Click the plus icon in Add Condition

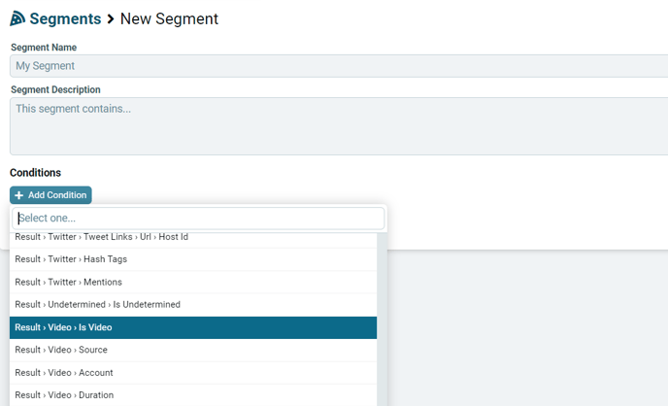pyautogui.click(x=18, y=195)
